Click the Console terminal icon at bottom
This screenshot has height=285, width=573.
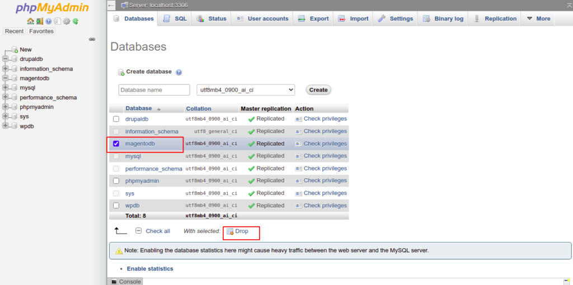tap(114, 282)
